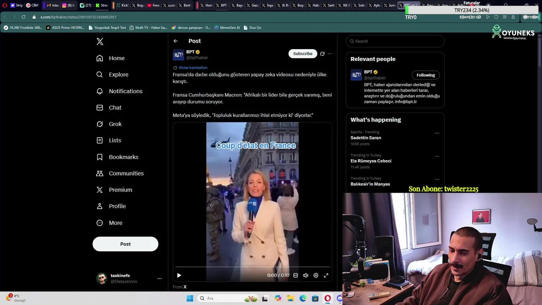Toggle video captions icon
The width and height of the screenshot is (542, 305).
[296, 275]
